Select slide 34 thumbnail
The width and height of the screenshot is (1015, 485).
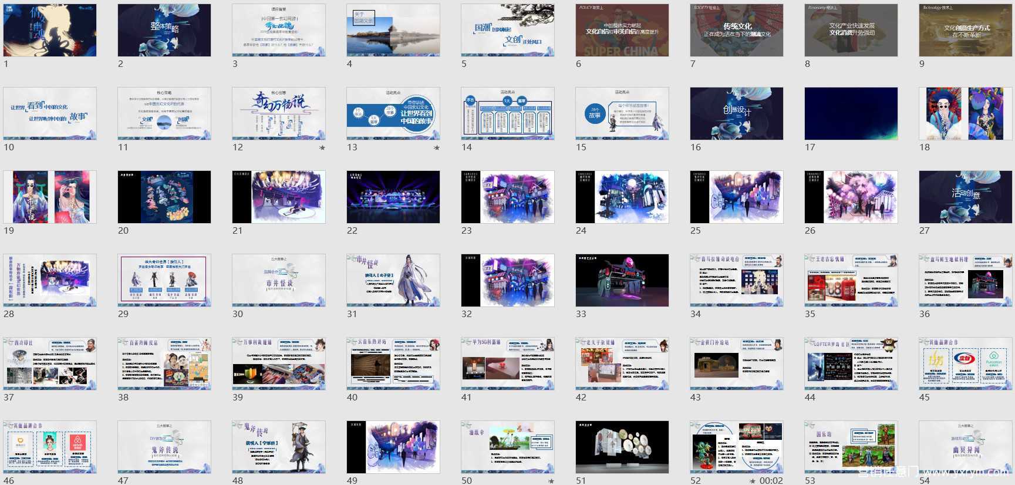(x=737, y=280)
